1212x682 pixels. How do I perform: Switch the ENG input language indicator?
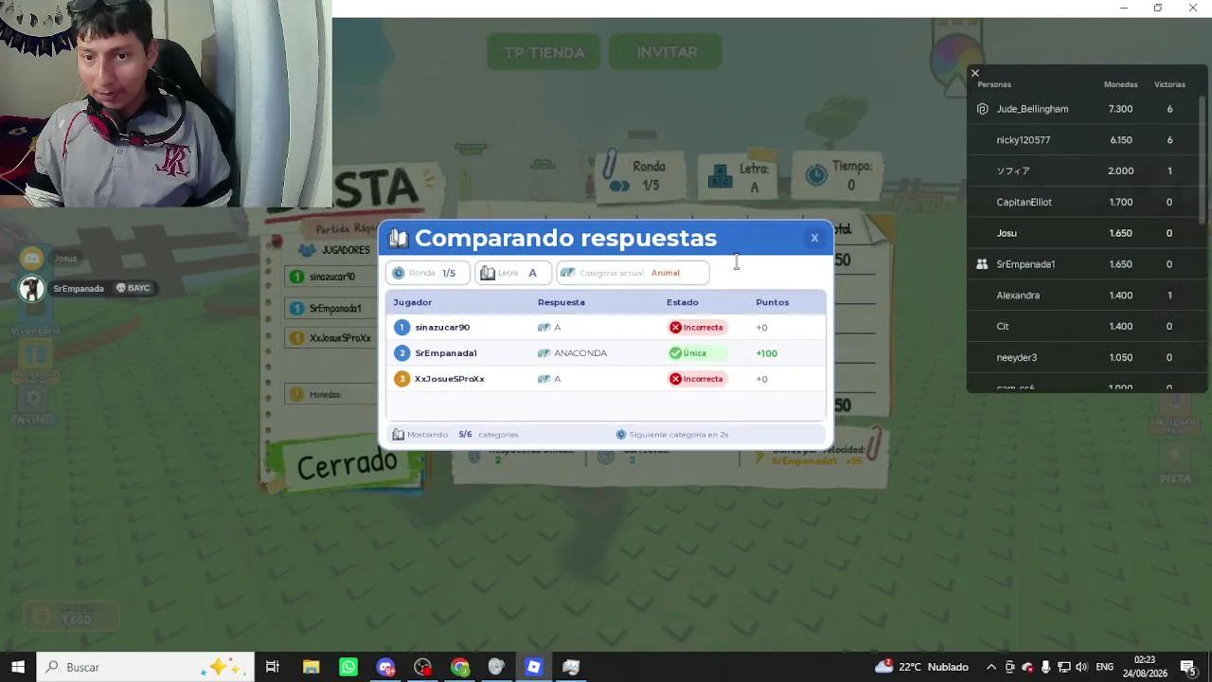coord(1104,667)
